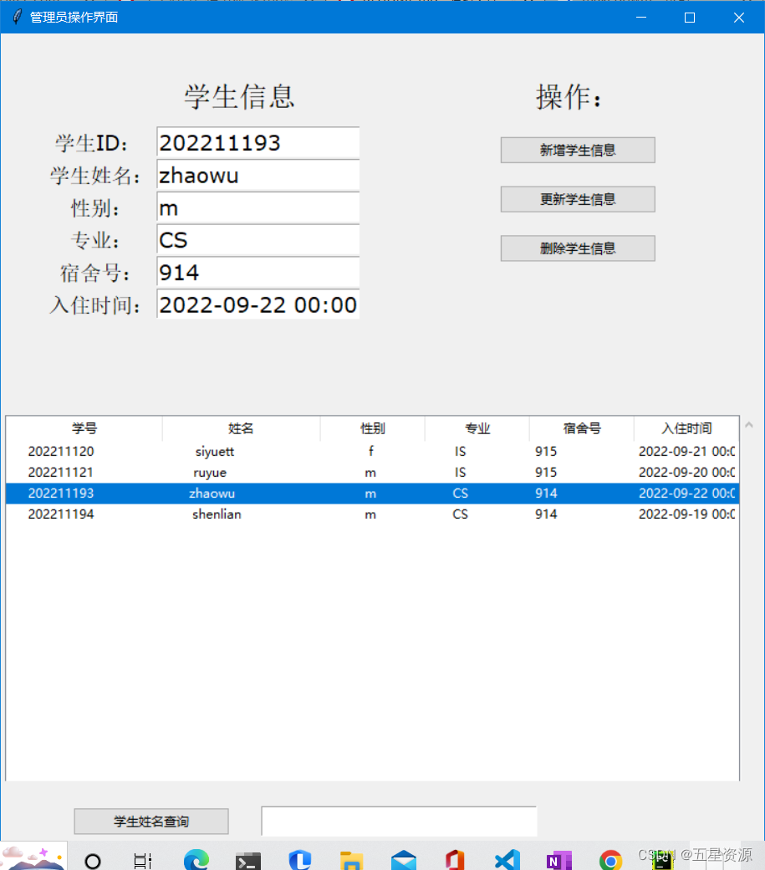Select the row with ID 202211120
Screen dimensions: 765x870
[373, 452]
